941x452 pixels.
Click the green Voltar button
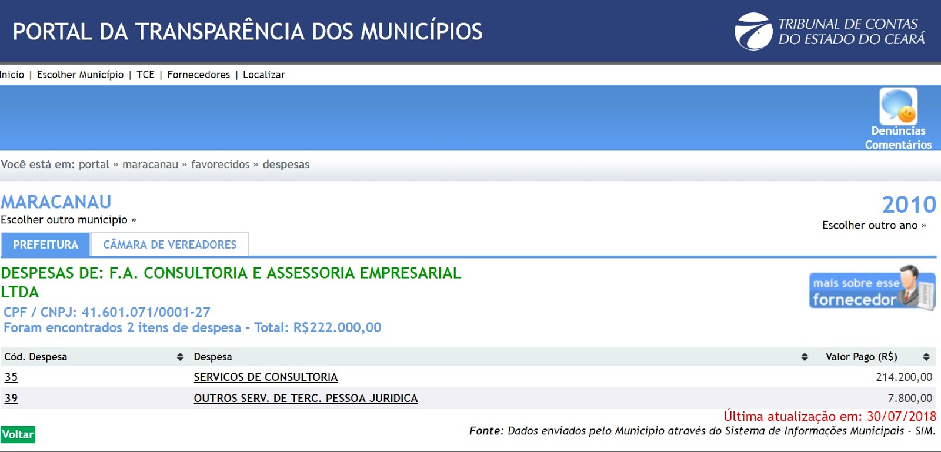point(18,434)
